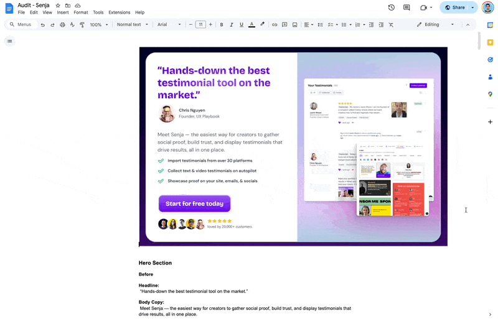The image size is (498, 321).
Task: Open the Insert menu
Action: [63, 12]
